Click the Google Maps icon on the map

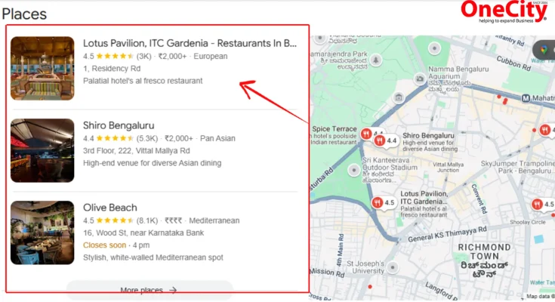tap(544, 50)
